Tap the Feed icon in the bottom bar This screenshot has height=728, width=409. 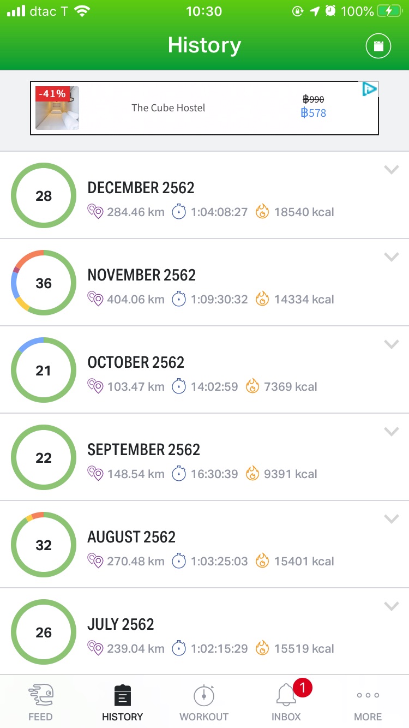pos(41,695)
